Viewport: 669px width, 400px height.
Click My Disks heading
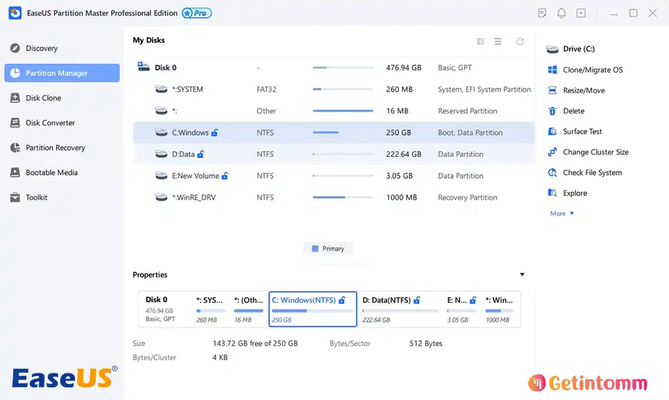click(x=149, y=40)
